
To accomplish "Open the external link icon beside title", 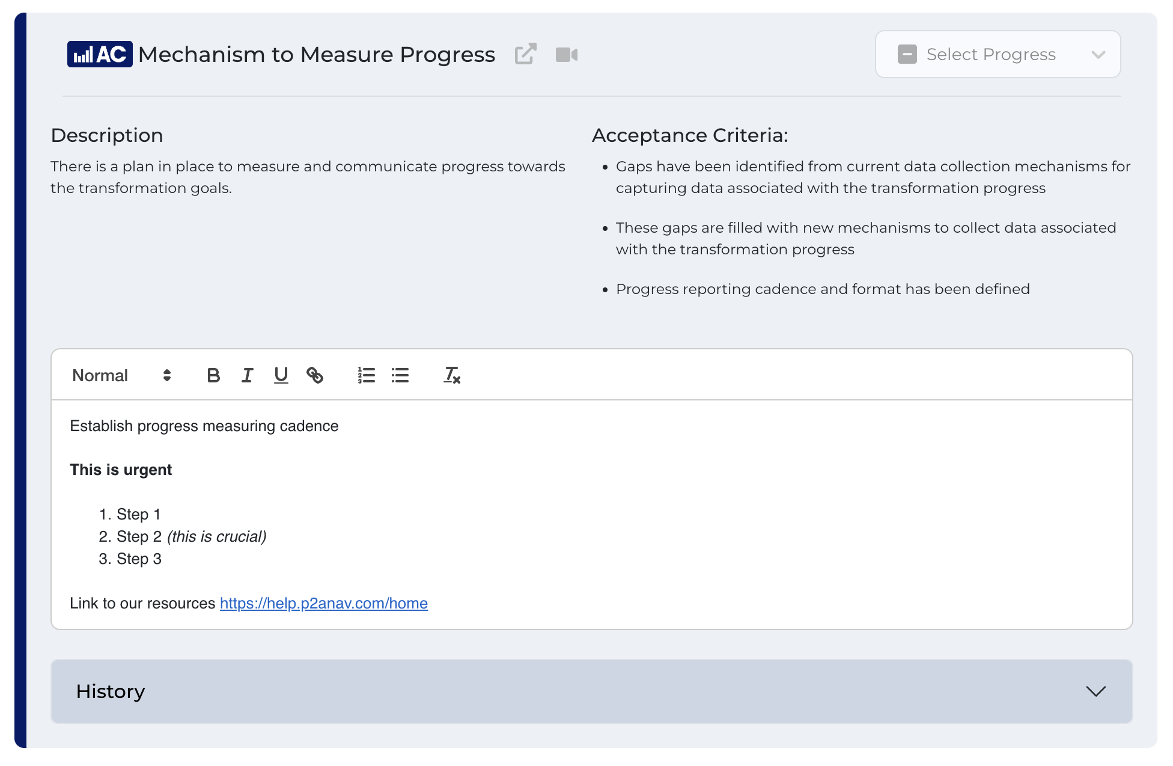I will (525, 54).
